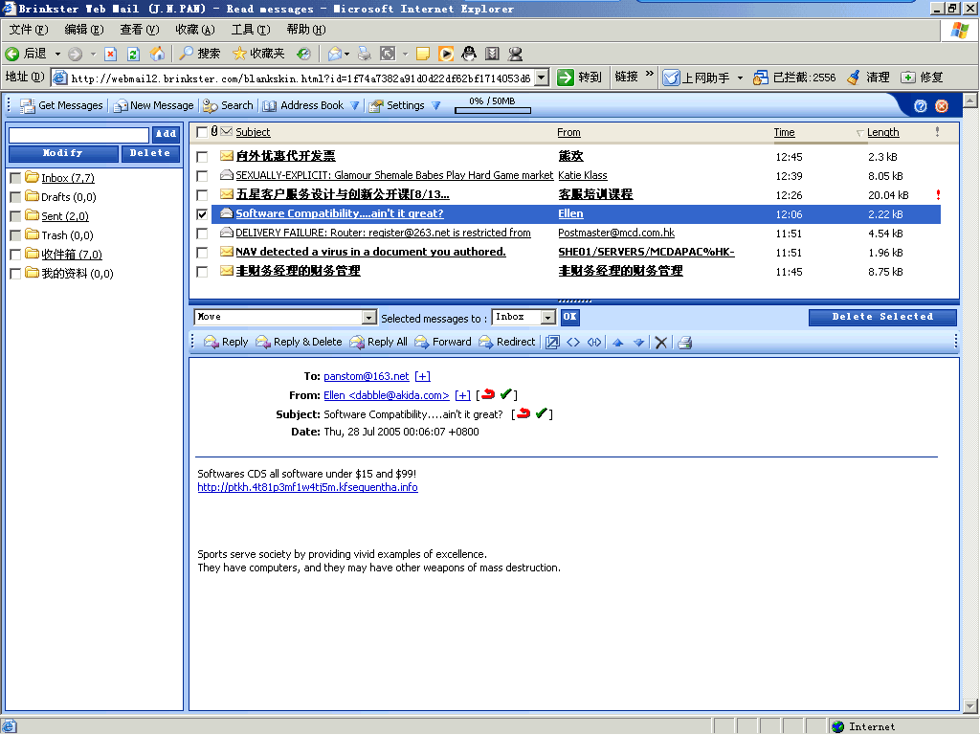Image resolution: width=980 pixels, height=735 pixels.
Task: Click the panstom@163.net recipient link
Action: click(x=367, y=376)
